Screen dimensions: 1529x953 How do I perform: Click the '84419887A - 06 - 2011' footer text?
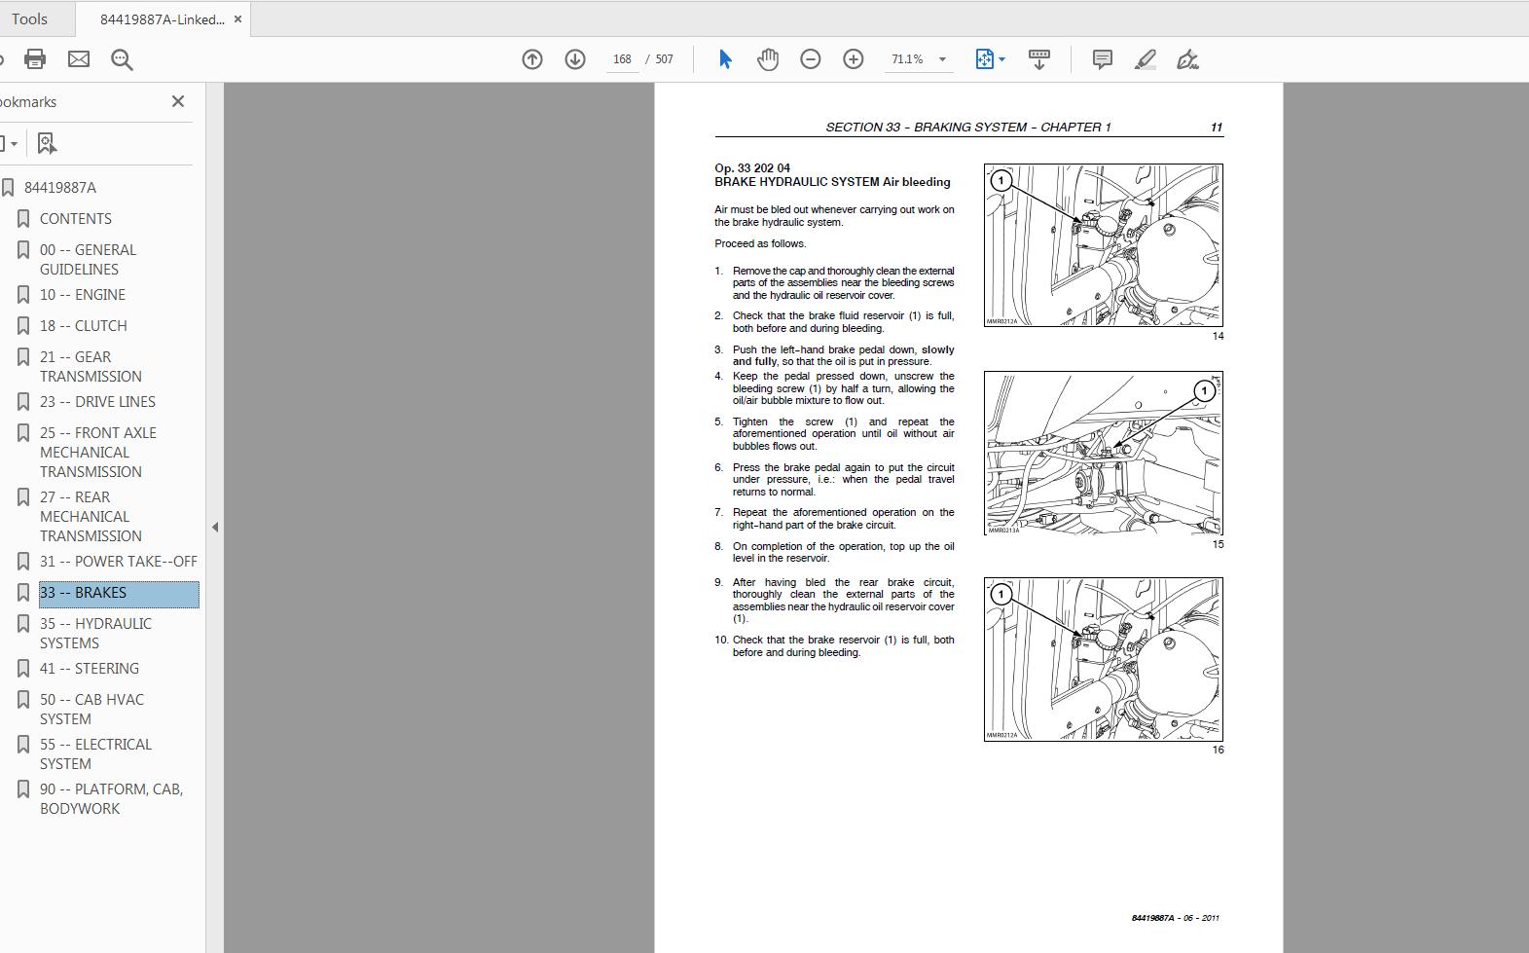[x=1176, y=918]
